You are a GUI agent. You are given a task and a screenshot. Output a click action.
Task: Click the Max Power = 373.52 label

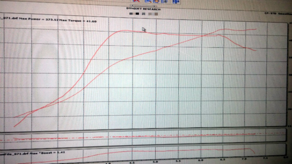[39, 19]
